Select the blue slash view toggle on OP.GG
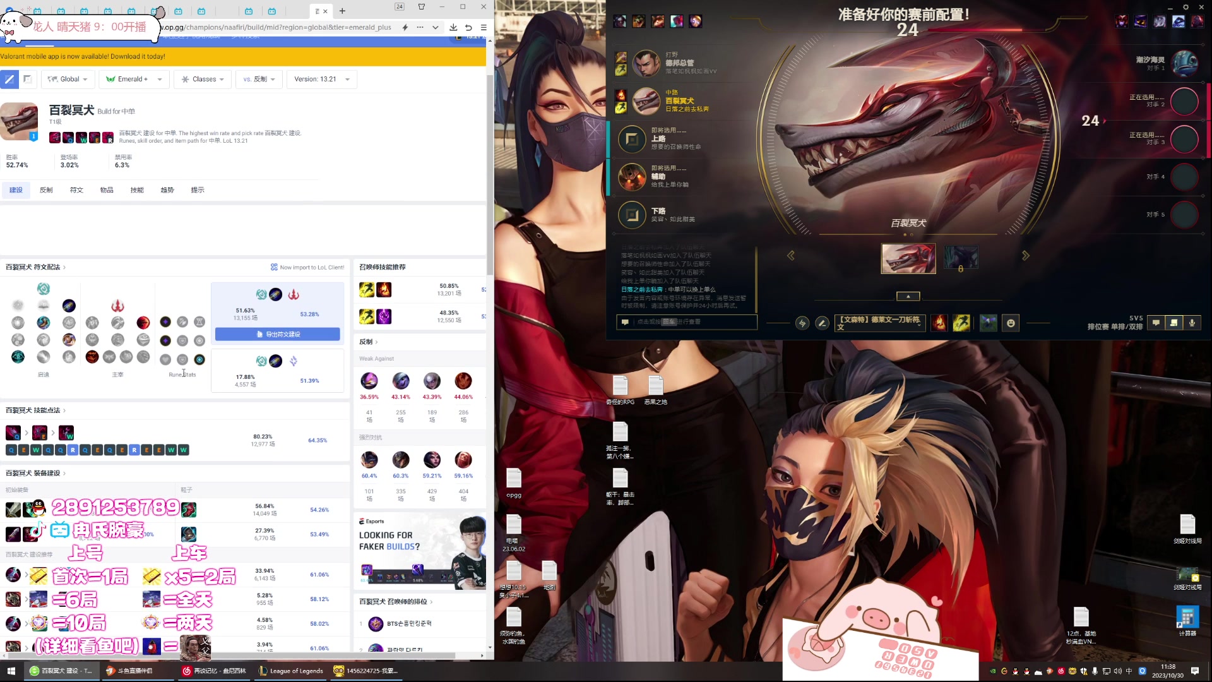Screen dimensions: 1212x682 (x=9, y=80)
